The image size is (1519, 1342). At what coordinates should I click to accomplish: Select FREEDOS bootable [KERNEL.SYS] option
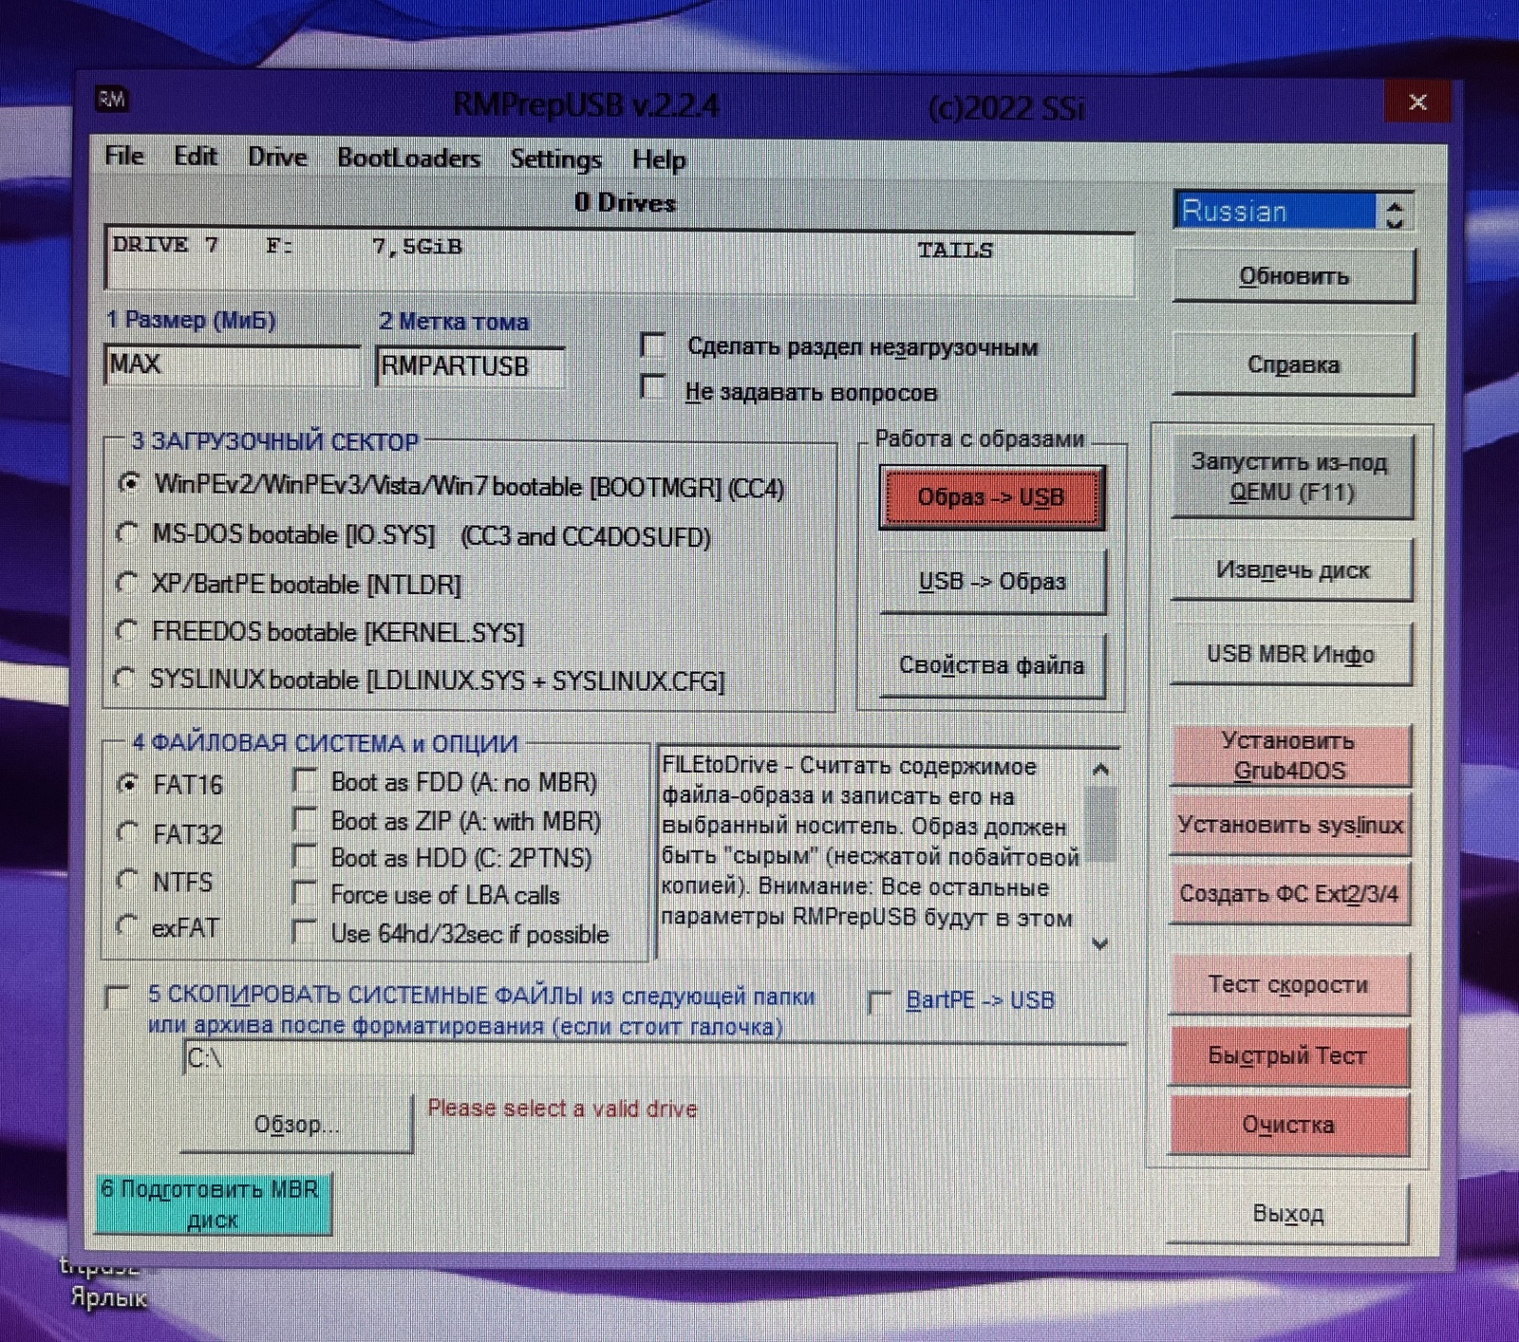pos(125,629)
